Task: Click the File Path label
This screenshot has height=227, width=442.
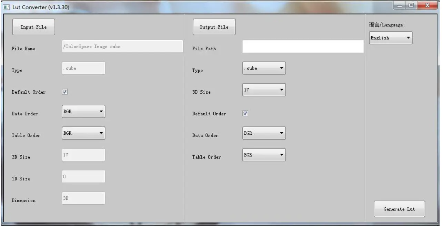Action: pos(204,49)
